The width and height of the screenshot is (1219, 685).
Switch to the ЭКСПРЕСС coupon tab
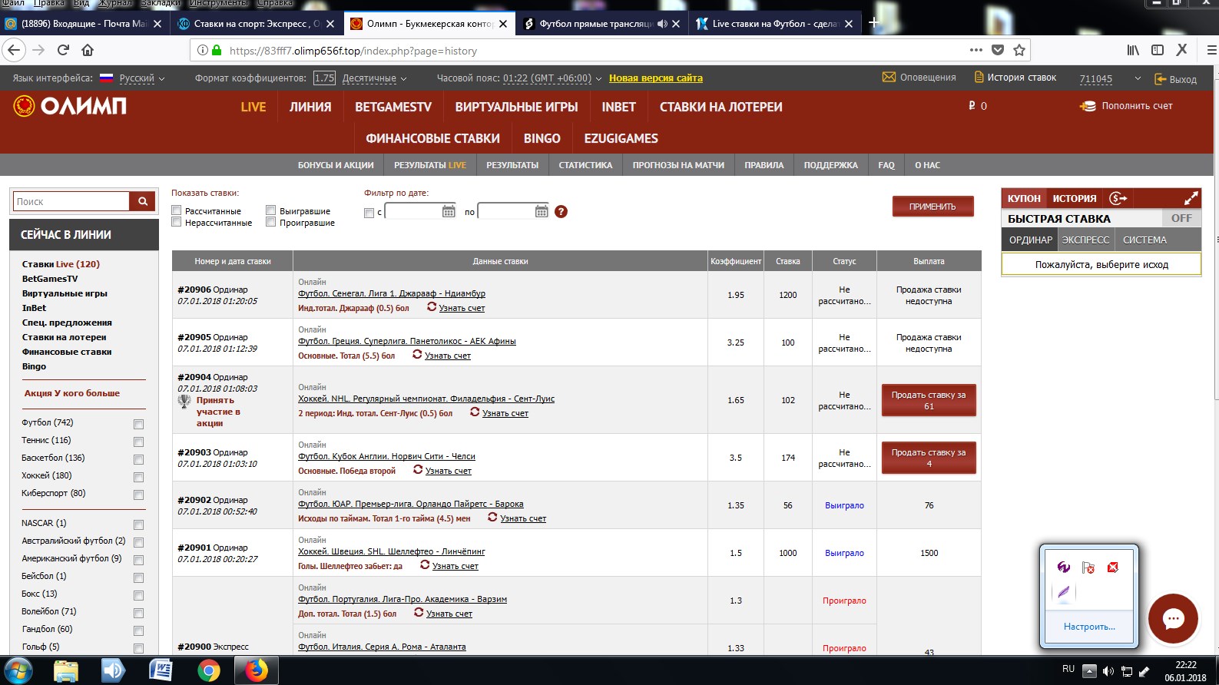pyautogui.click(x=1085, y=240)
